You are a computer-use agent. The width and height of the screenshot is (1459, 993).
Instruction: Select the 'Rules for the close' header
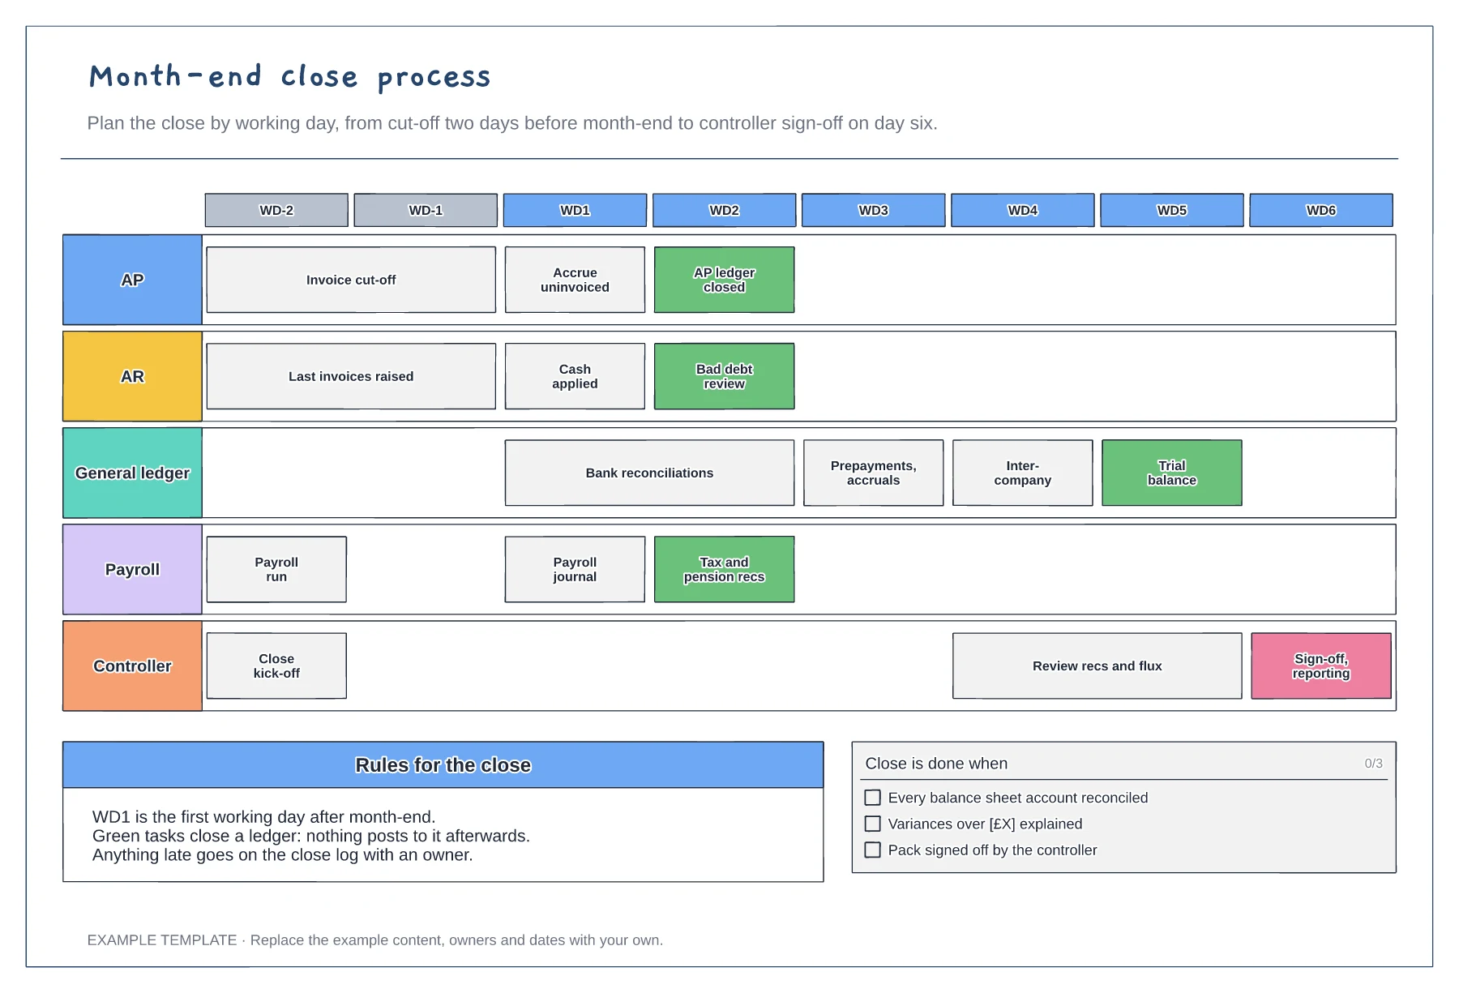(443, 764)
